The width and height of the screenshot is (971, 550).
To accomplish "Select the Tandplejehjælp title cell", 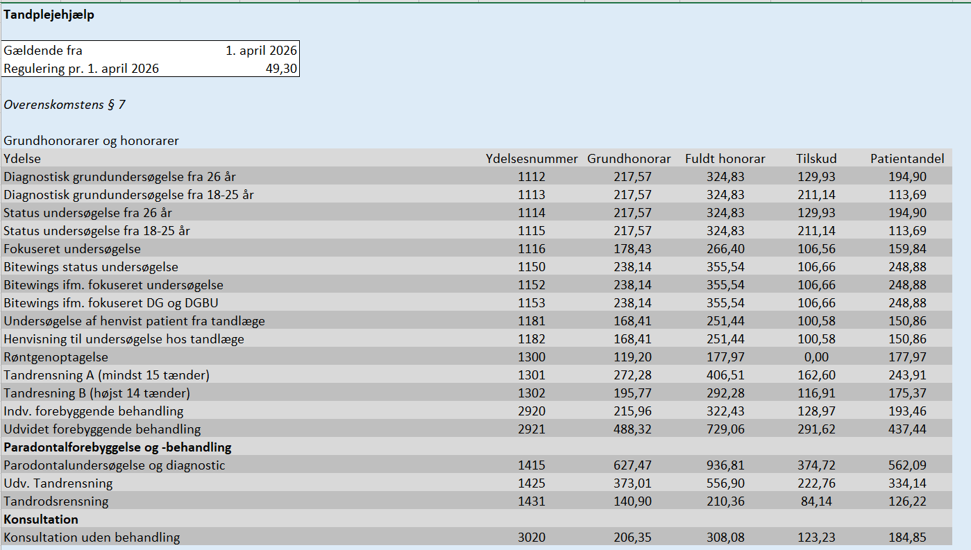I will (49, 15).
